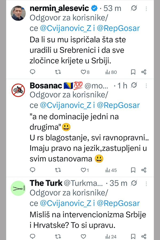Viewport: 160px width, 240px height.
Task: Like nermin_alesevic's tweet with 8 likes
Action: click(x=83, y=72)
